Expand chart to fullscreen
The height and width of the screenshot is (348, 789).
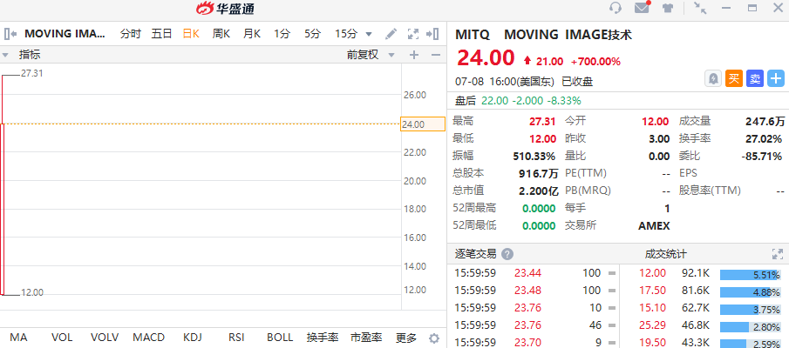pyautogui.click(x=412, y=34)
